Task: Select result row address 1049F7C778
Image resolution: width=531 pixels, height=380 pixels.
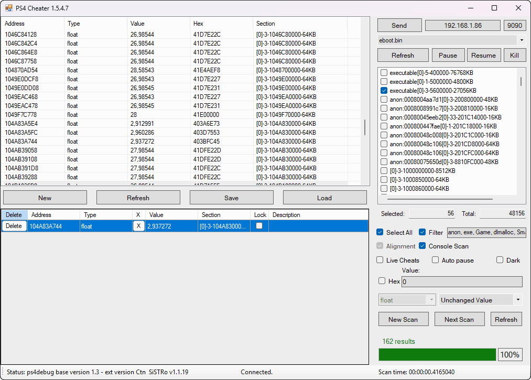Action: pos(20,115)
